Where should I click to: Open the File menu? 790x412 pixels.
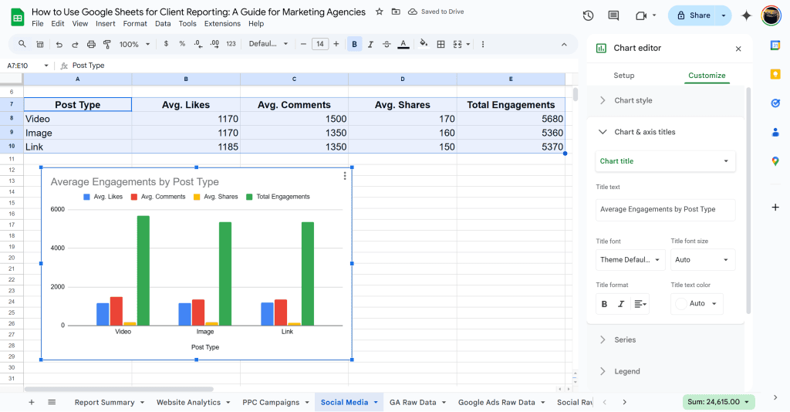pos(37,24)
